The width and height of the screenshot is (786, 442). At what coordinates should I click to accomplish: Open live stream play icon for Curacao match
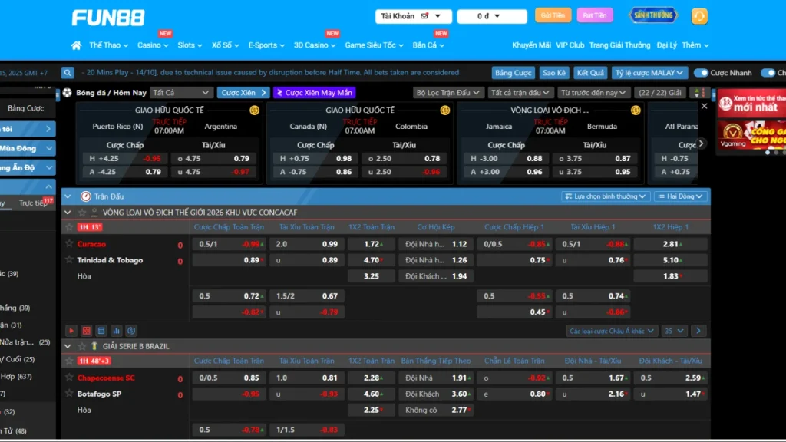71,331
